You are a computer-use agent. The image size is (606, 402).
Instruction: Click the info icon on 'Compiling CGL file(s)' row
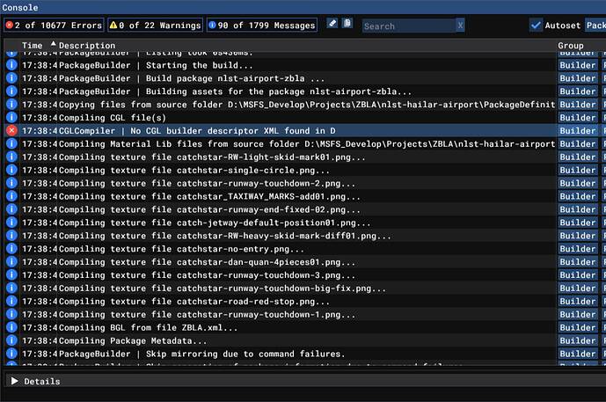tap(11, 117)
